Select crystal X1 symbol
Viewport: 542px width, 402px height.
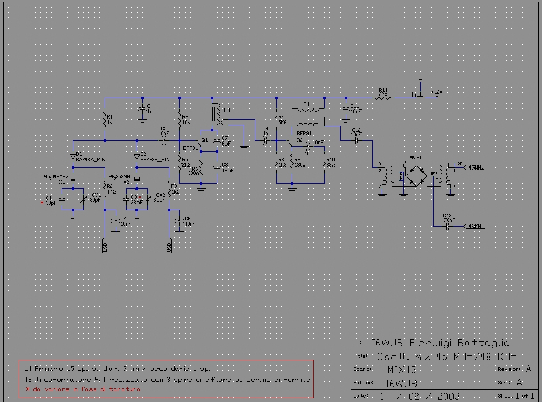click(x=73, y=178)
